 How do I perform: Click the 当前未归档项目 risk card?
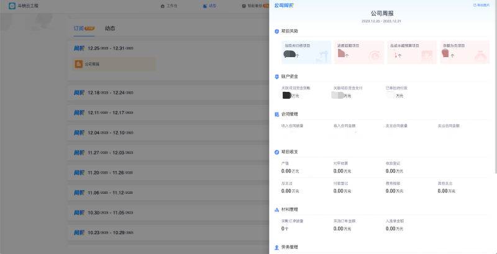click(x=306, y=53)
